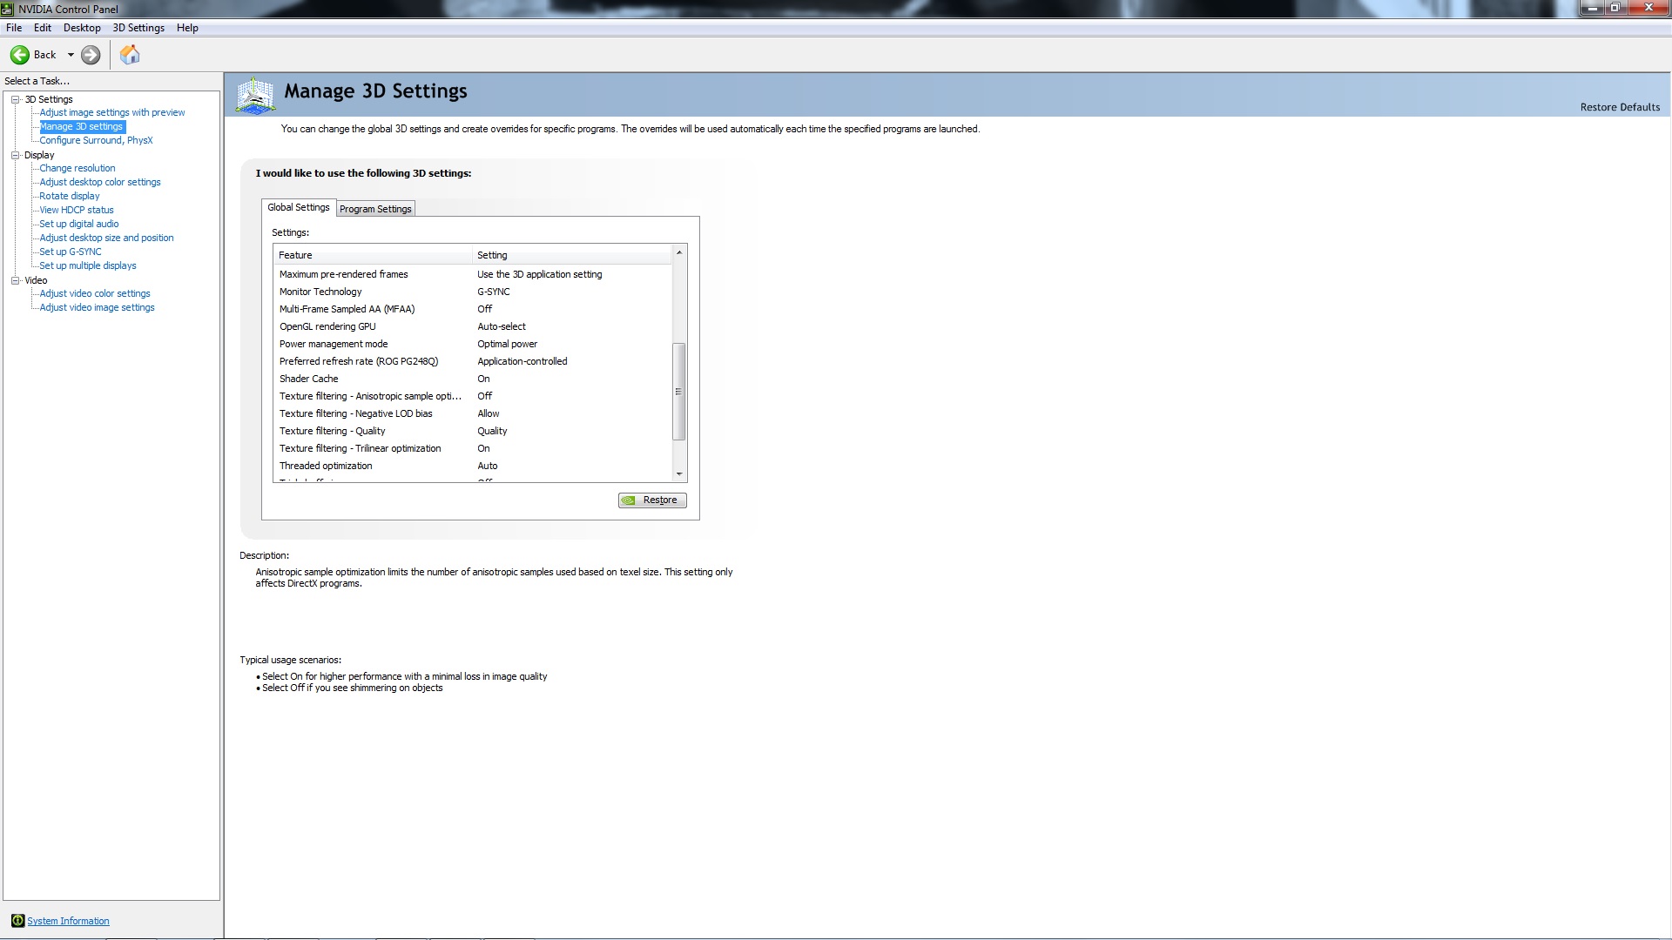Select Set up G-SYNC task

pyautogui.click(x=70, y=252)
